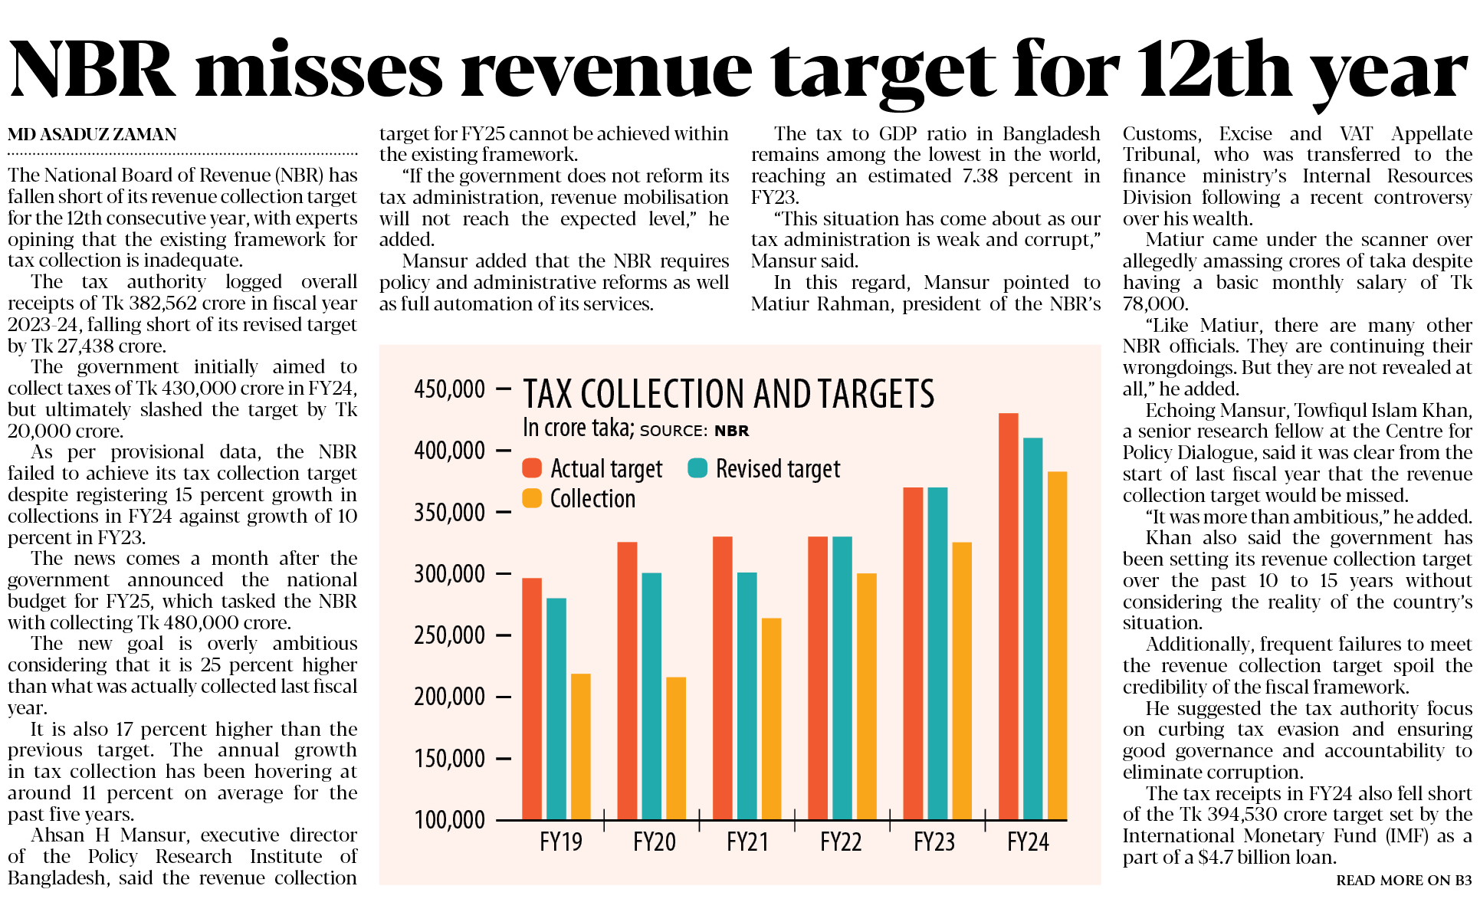Click the FY19 axis label
Screen dimensions: 1480x899
click(560, 842)
